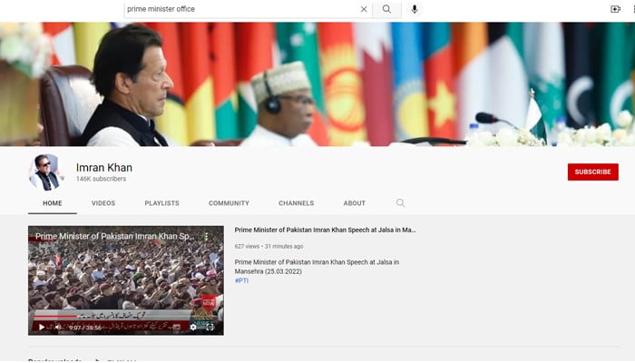Click the magnifier search button

coord(386,9)
